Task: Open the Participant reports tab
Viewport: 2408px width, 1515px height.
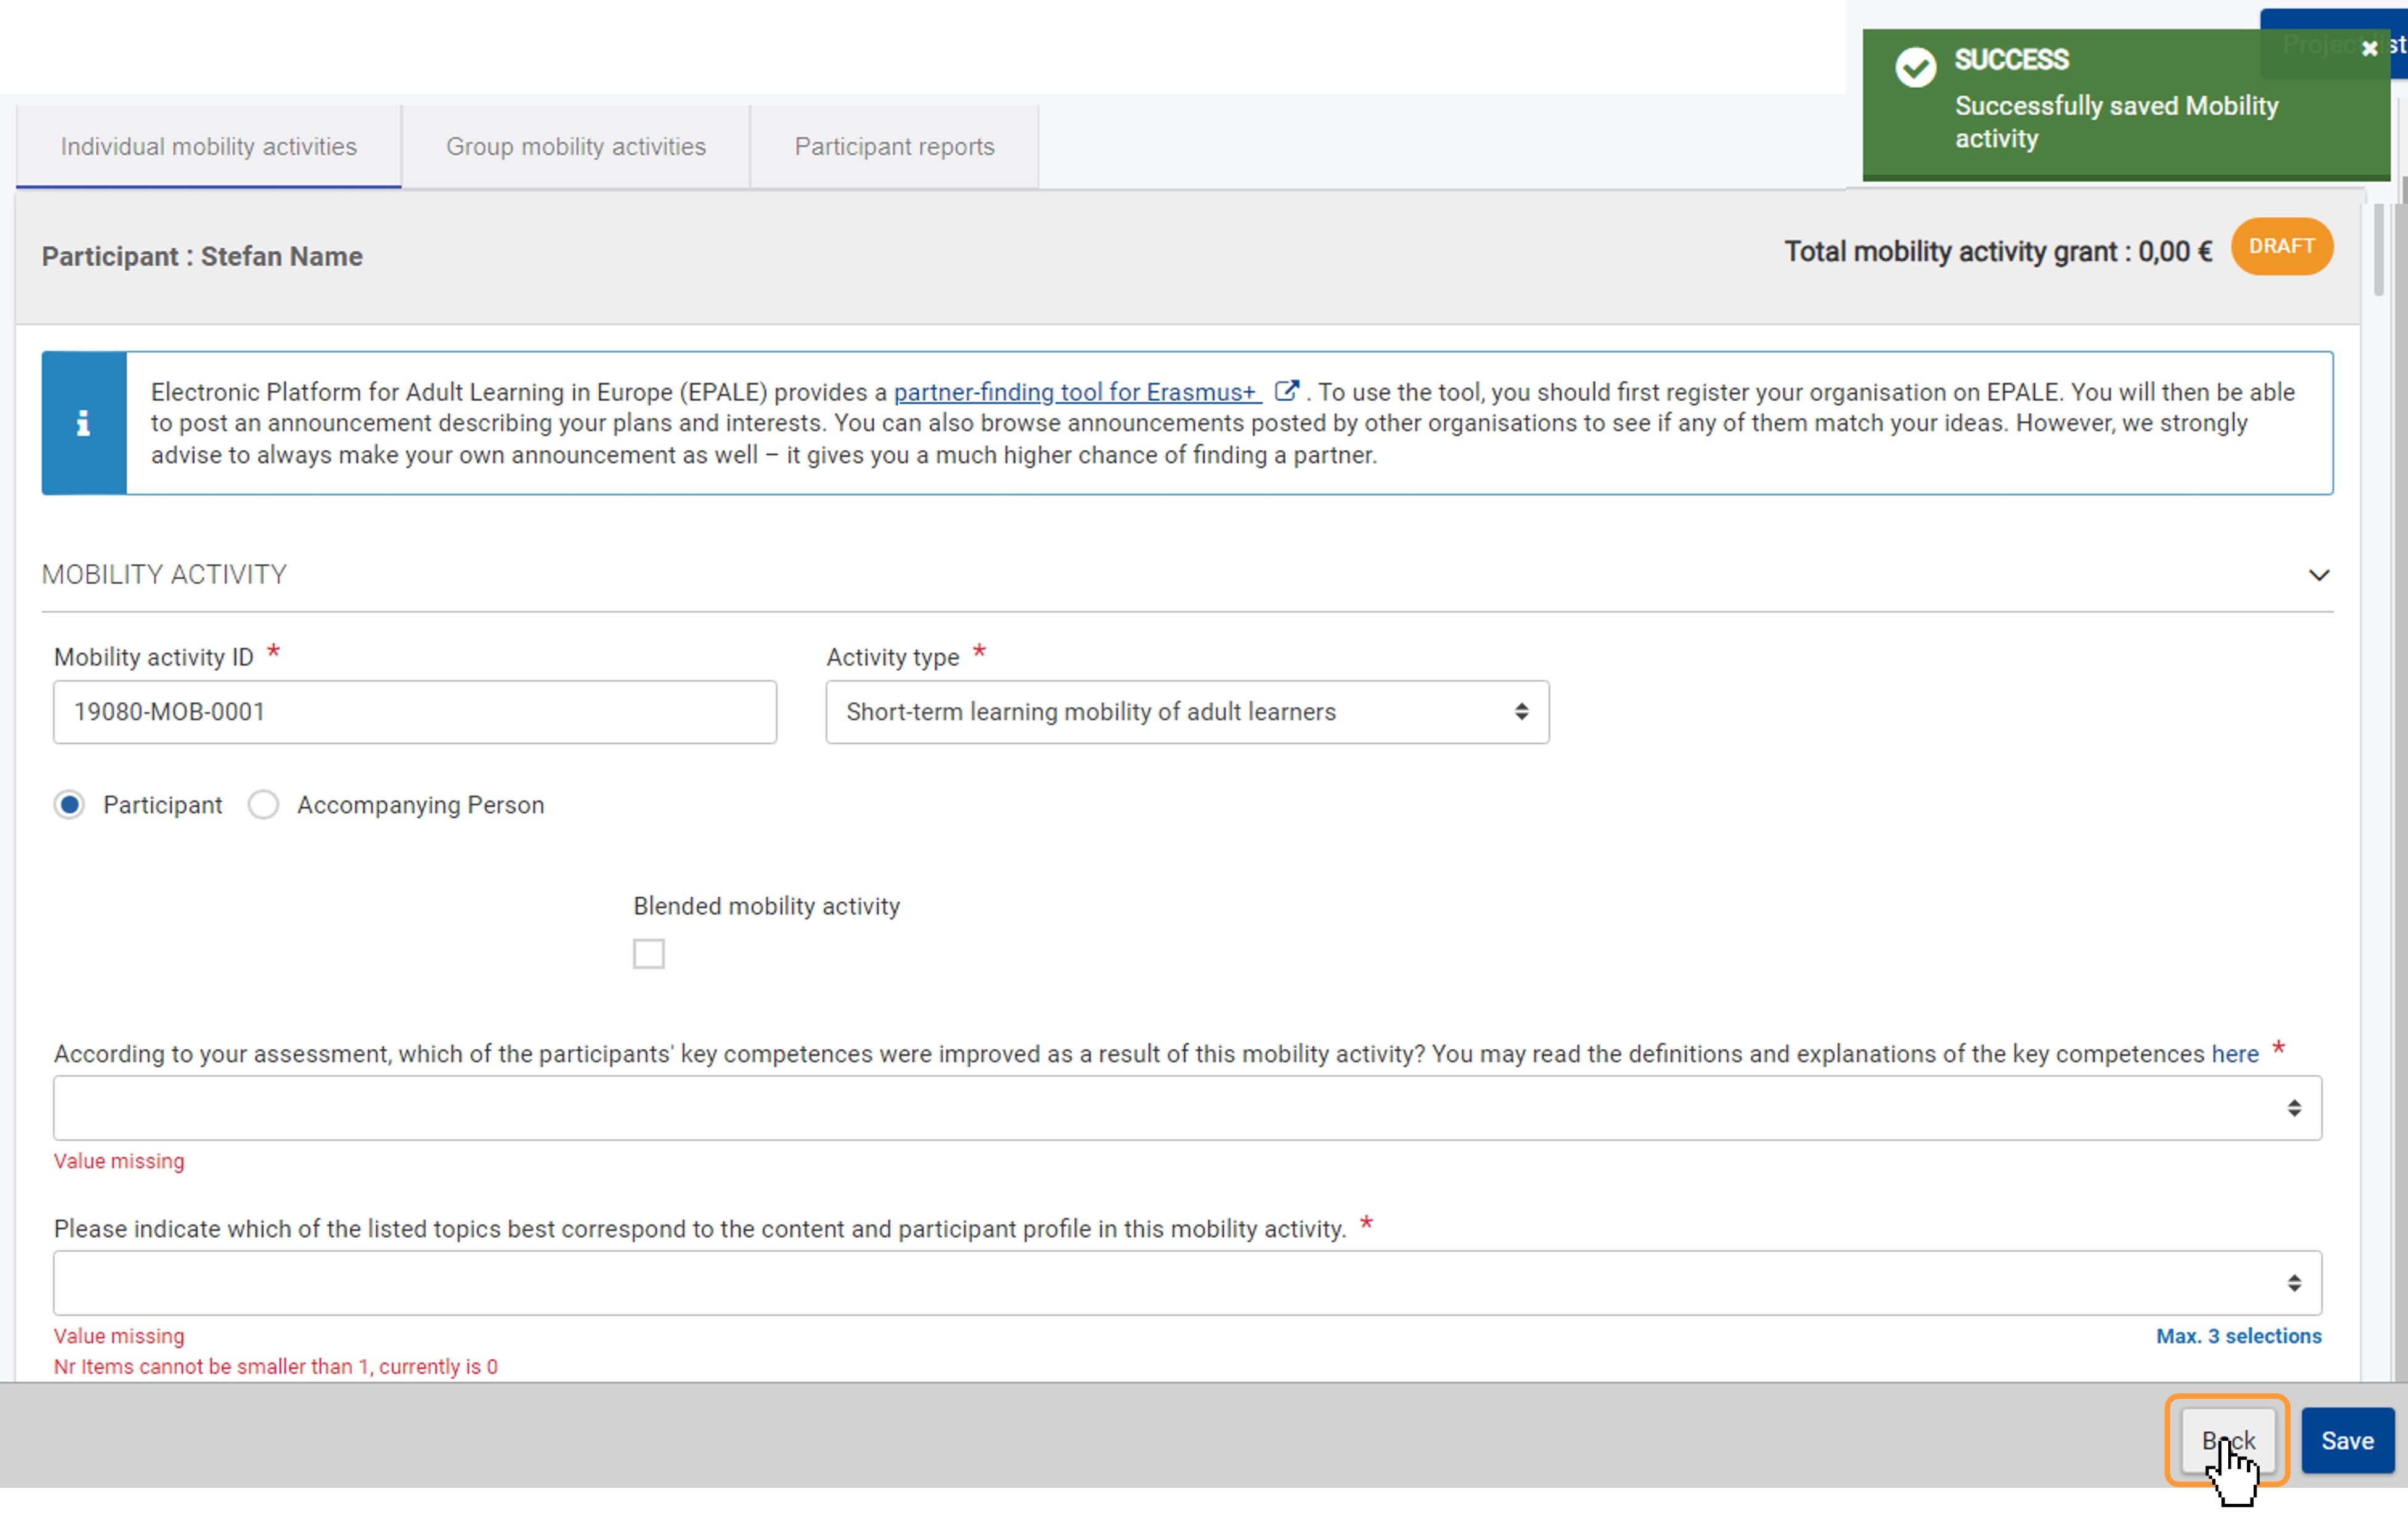Action: pyautogui.click(x=894, y=146)
